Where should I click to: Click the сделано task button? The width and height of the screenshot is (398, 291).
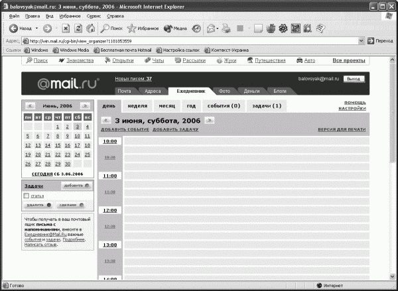pos(72,205)
